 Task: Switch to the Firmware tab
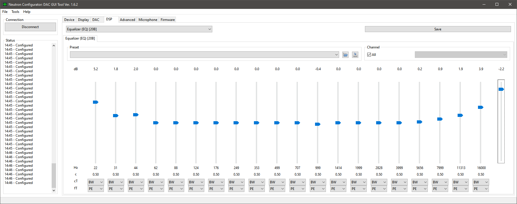168,20
